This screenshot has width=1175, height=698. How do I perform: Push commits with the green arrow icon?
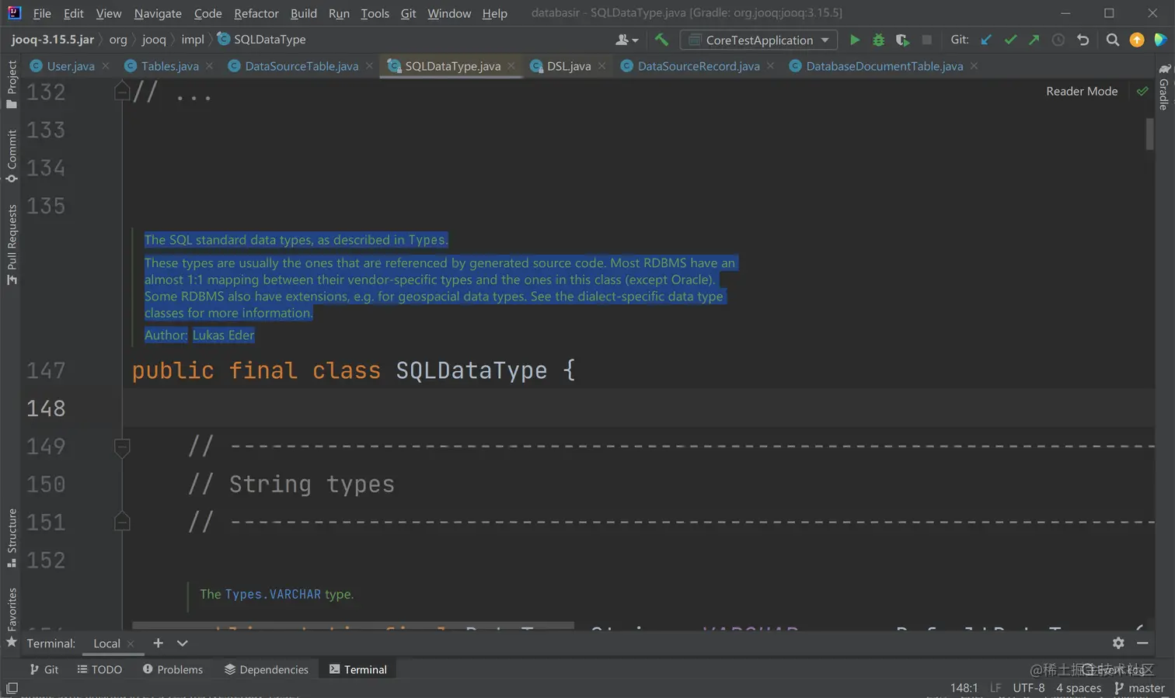tap(1034, 40)
